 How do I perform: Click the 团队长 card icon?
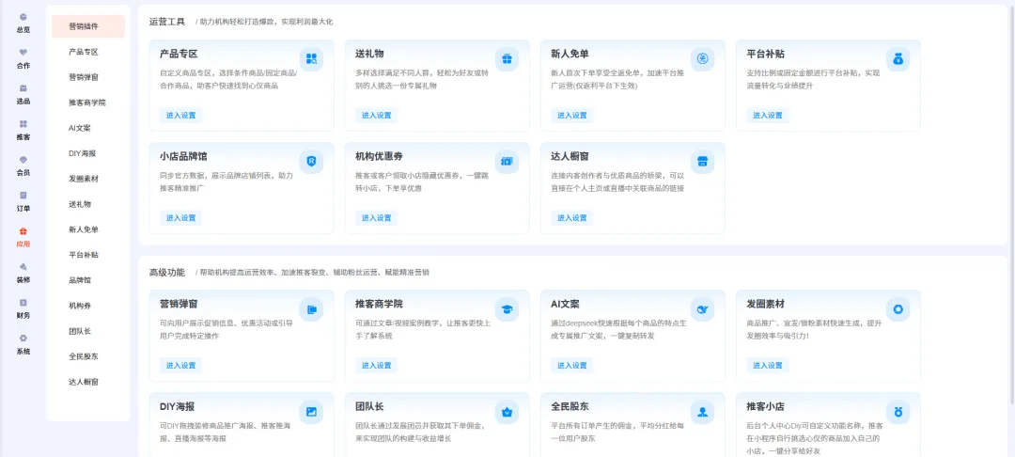coord(507,412)
